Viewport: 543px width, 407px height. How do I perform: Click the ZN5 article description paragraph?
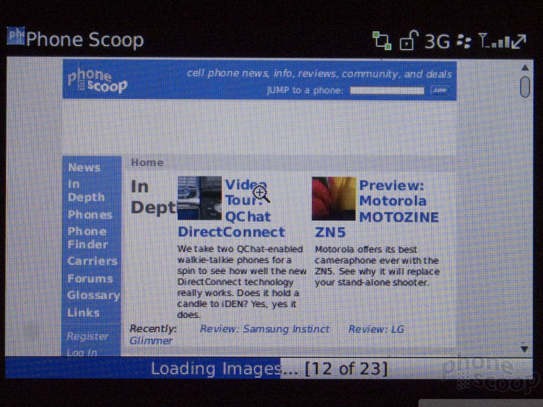pos(377,266)
